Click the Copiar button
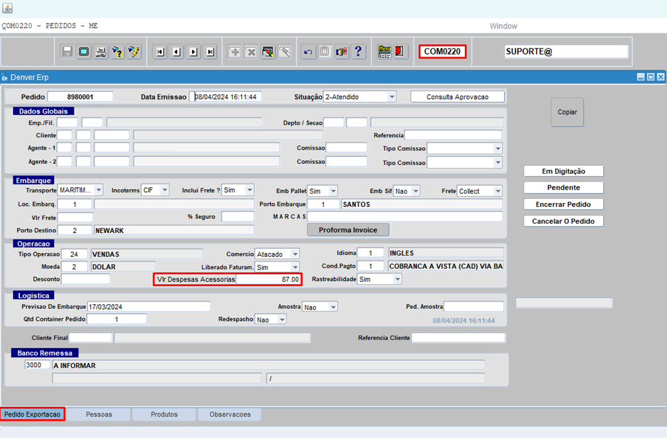The image size is (667, 438). pyautogui.click(x=567, y=112)
